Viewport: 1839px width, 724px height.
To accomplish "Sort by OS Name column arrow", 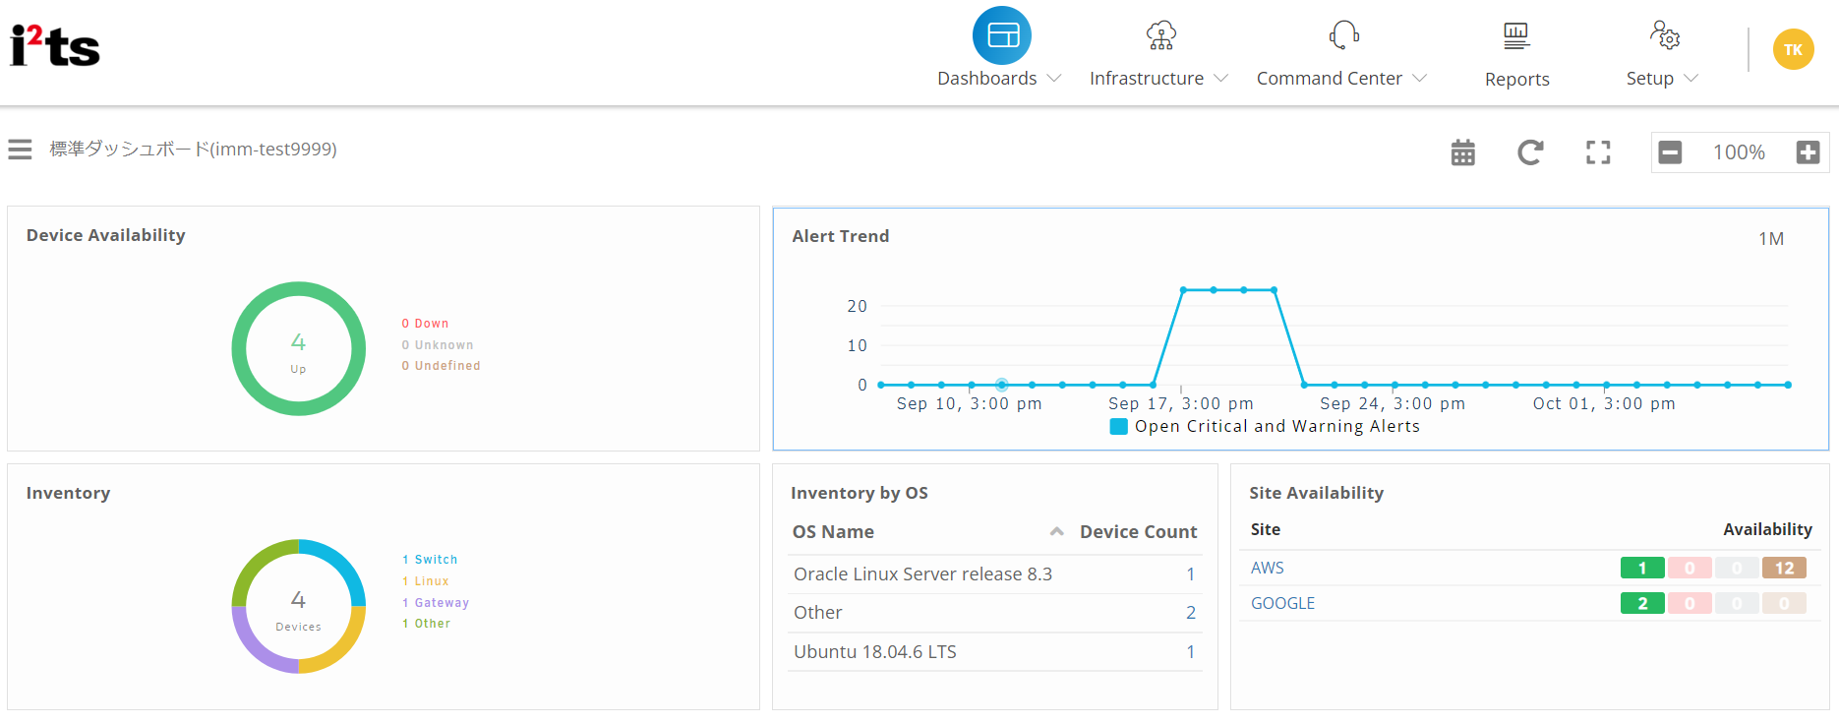I will click(1056, 532).
